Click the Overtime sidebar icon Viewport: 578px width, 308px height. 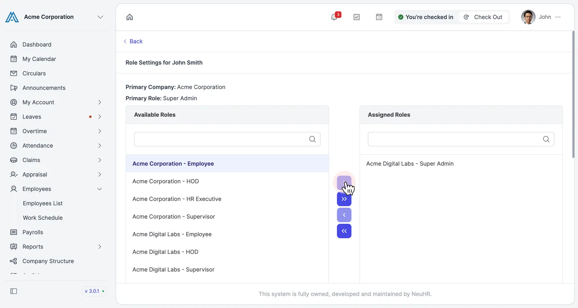(x=14, y=131)
